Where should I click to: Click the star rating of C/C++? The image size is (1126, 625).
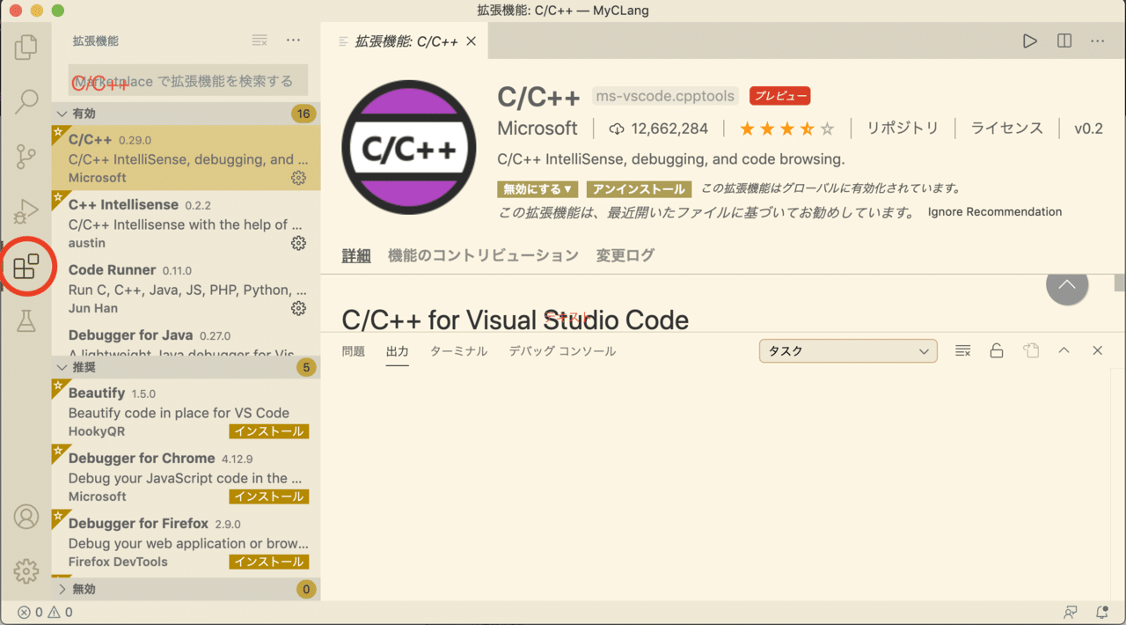[x=786, y=129]
